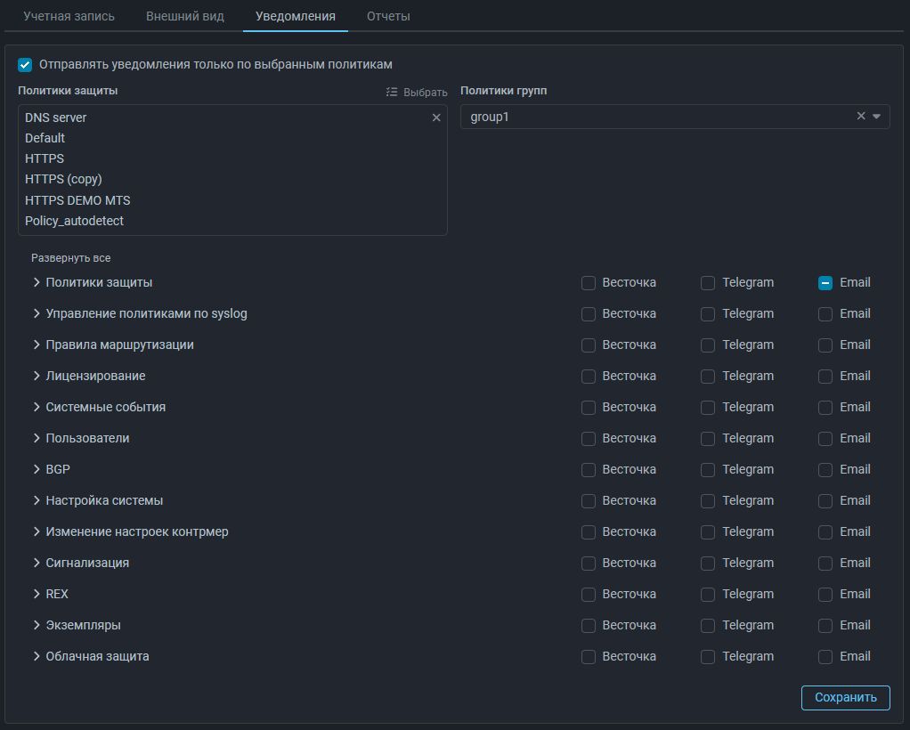Open the group policies dropdown arrow

(x=876, y=117)
